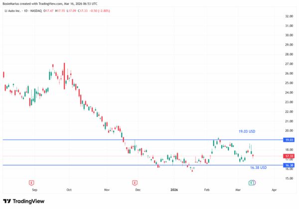Image resolution: width=299 pixels, height=209 pixels.
Task: Click the Apr label on time axis
Action: coord(274,190)
